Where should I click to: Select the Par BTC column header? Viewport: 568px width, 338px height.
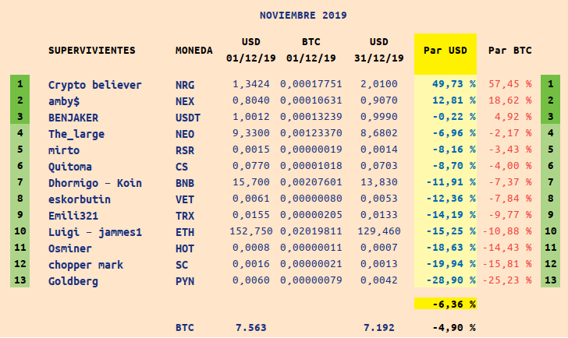pyautogui.click(x=509, y=51)
